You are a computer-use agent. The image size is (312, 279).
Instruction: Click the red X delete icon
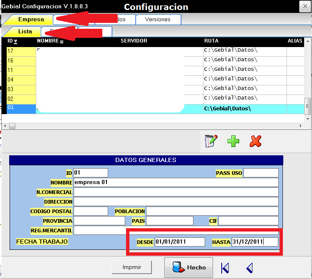point(255,141)
